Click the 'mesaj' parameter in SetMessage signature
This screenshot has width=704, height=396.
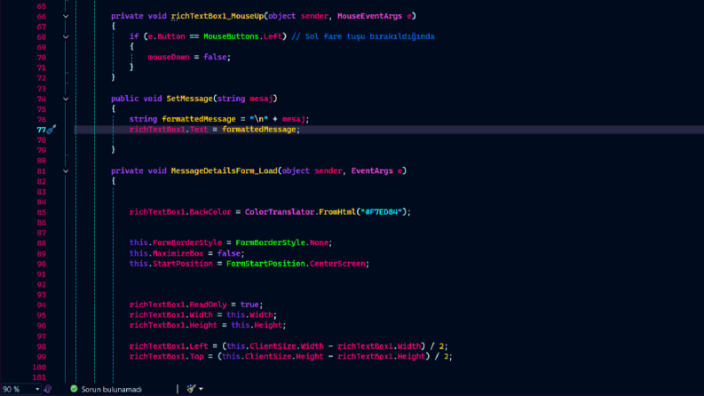tap(261, 99)
